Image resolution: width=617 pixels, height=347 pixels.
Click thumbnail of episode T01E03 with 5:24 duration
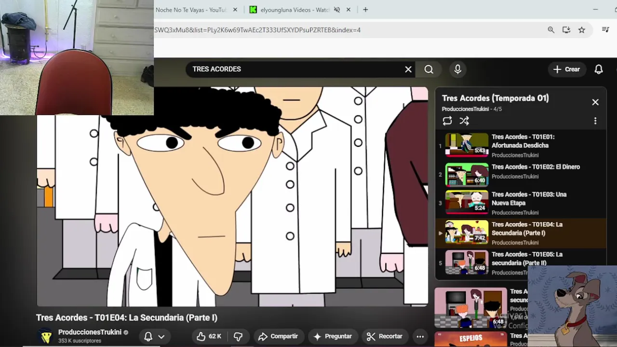point(467,202)
